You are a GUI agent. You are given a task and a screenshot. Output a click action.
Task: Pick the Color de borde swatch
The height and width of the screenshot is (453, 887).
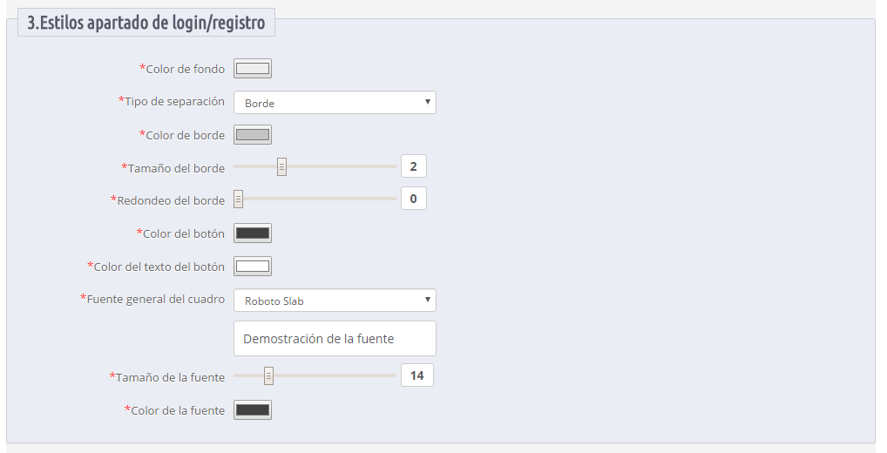tap(253, 135)
